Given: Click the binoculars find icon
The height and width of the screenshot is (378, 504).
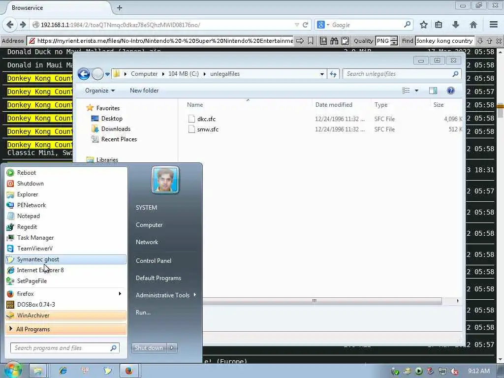Looking at the screenshot, I should [x=334, y=41].
